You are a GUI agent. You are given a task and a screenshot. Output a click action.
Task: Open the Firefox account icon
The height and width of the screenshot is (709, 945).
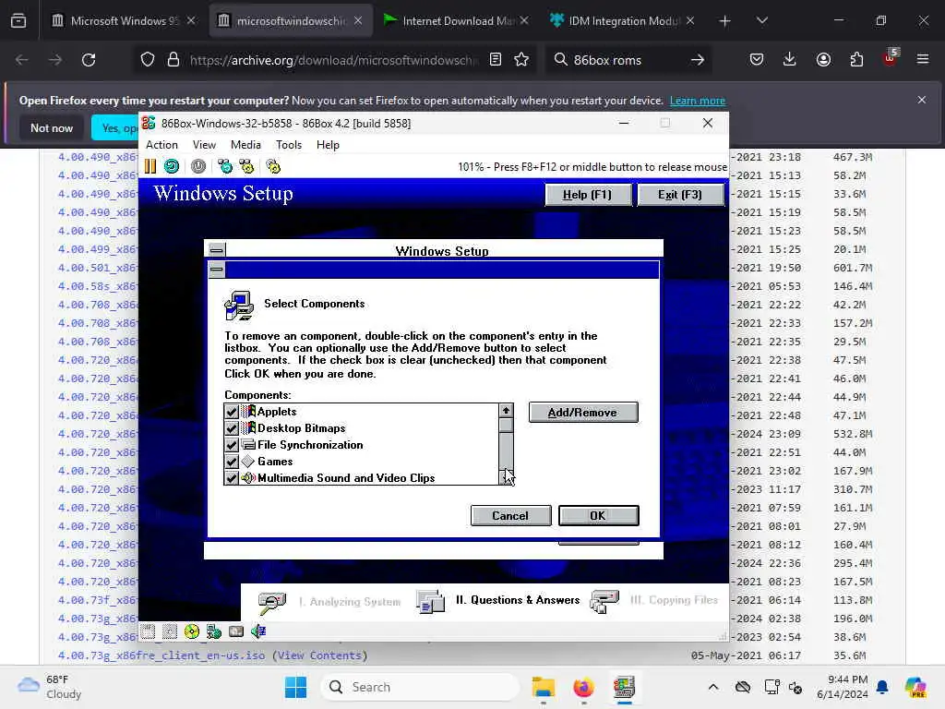point(823,60)
